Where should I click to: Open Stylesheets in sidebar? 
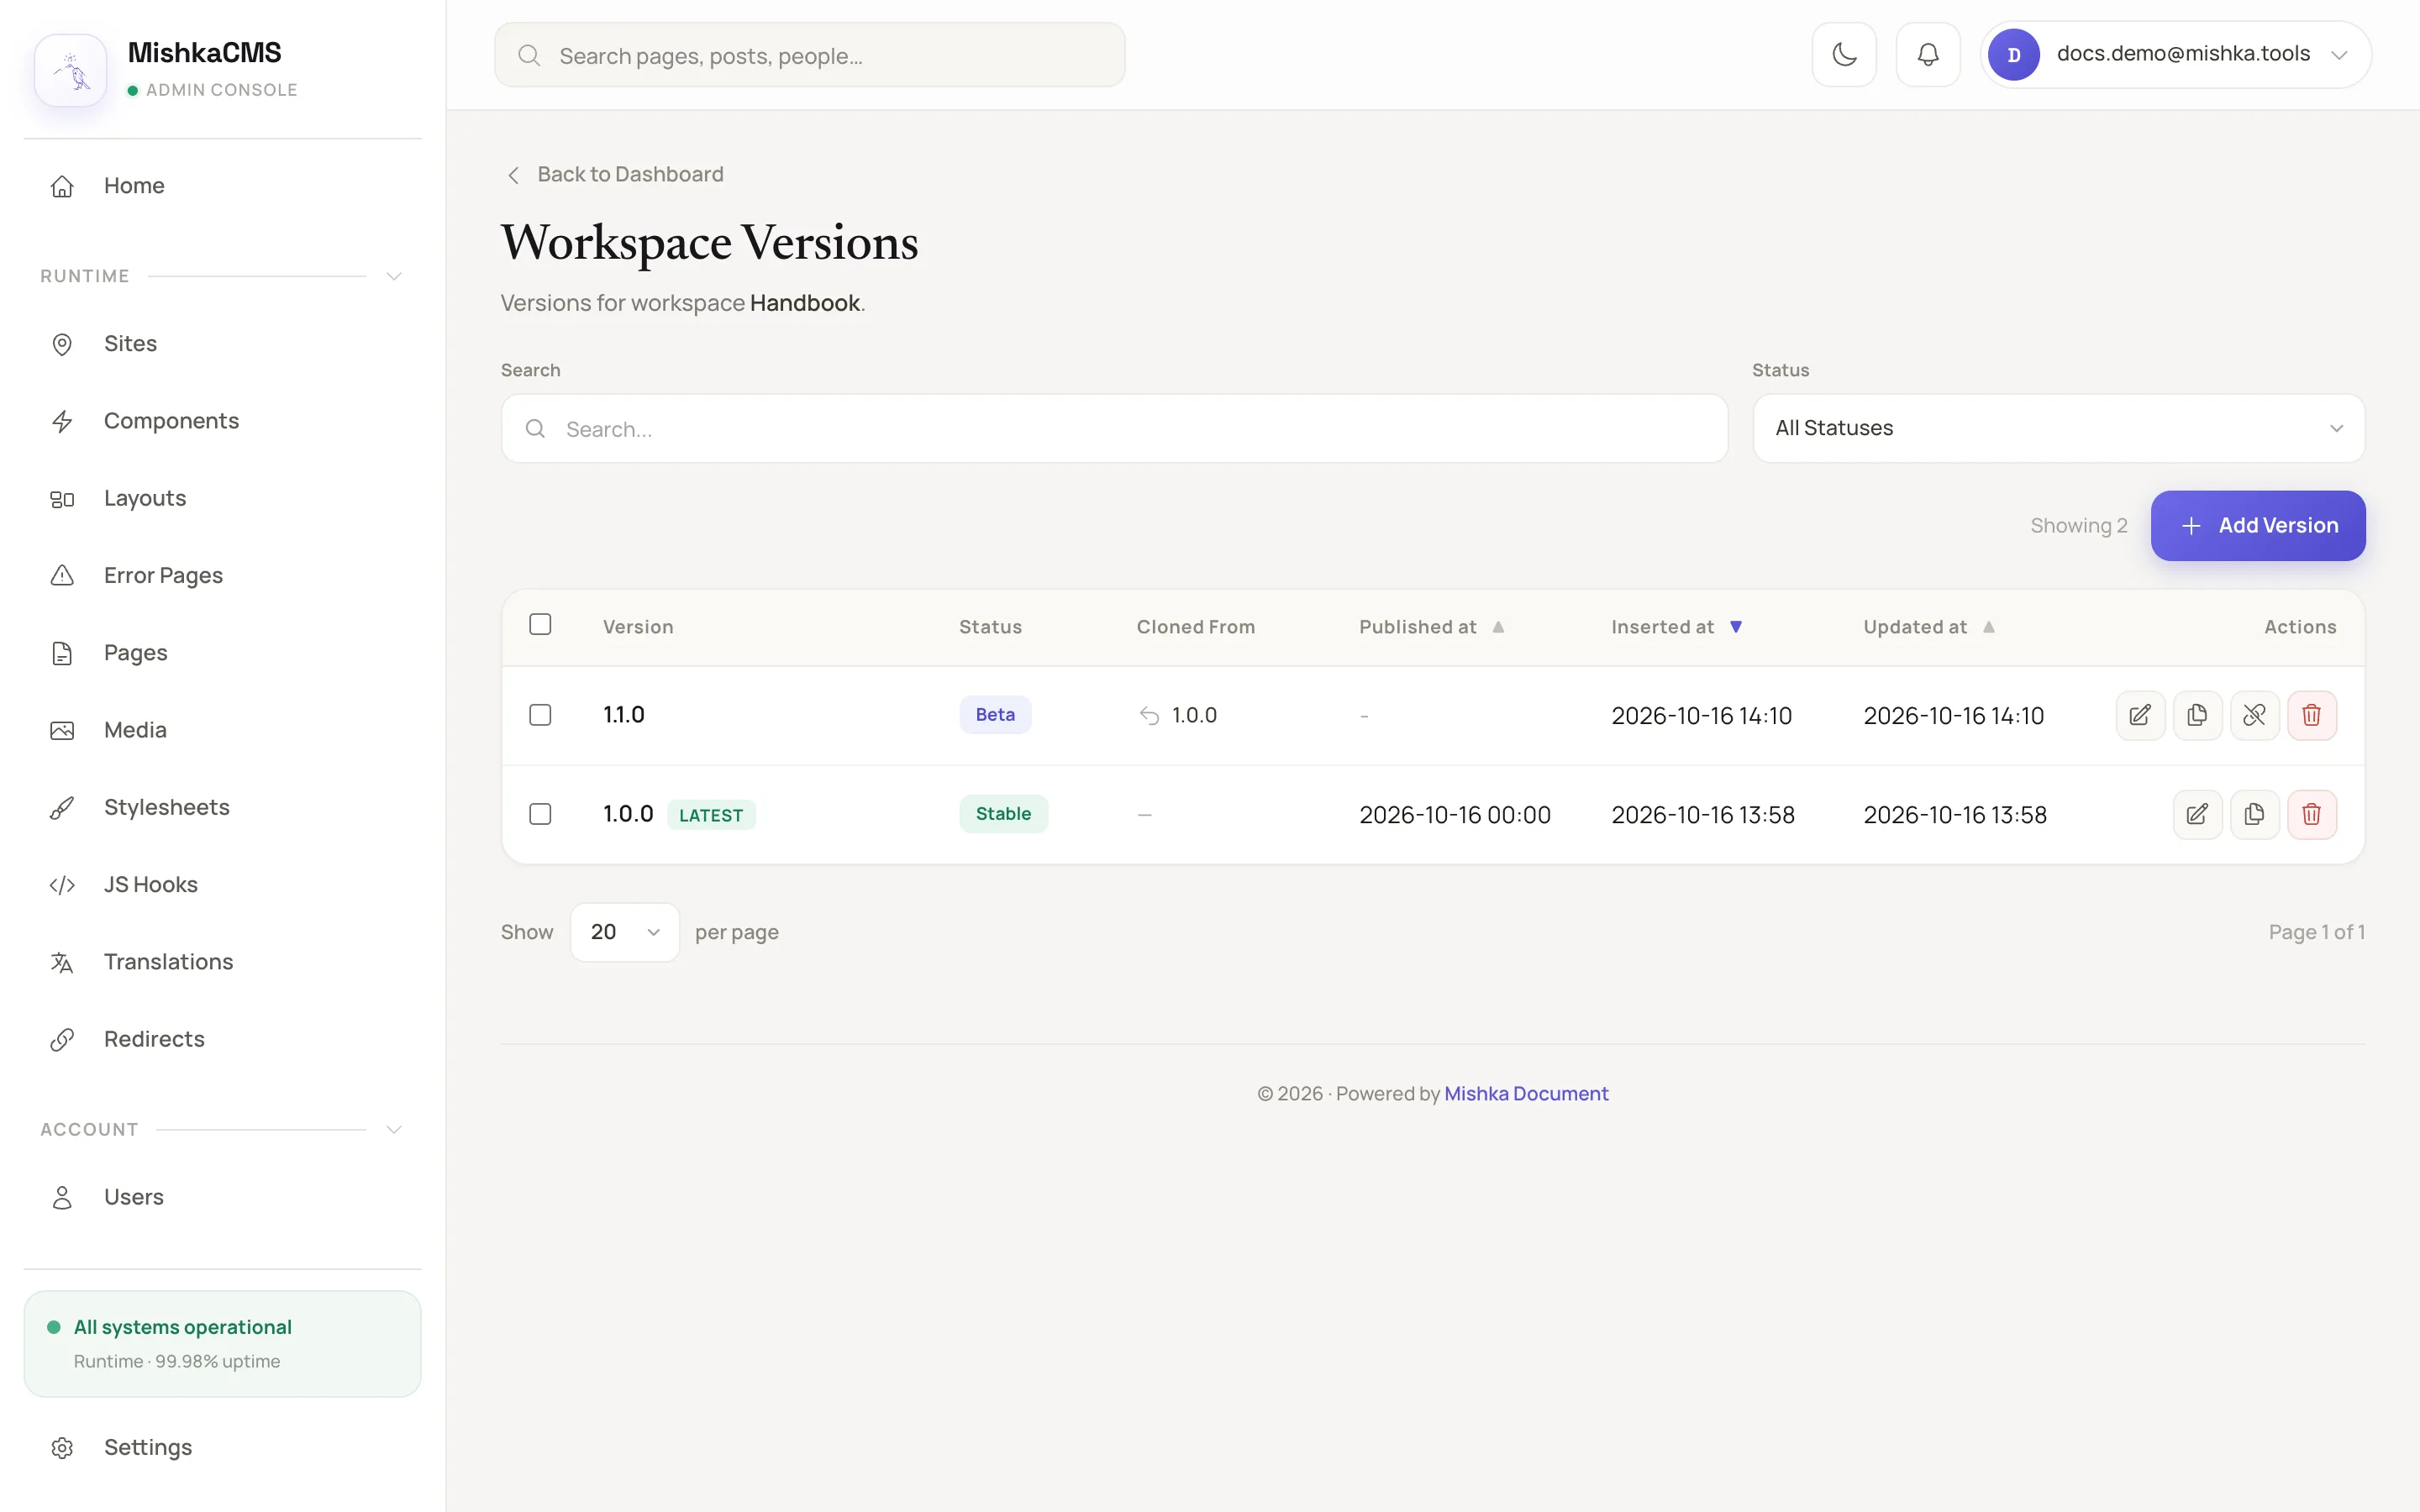pyautogui.click(x=222, y=807)
